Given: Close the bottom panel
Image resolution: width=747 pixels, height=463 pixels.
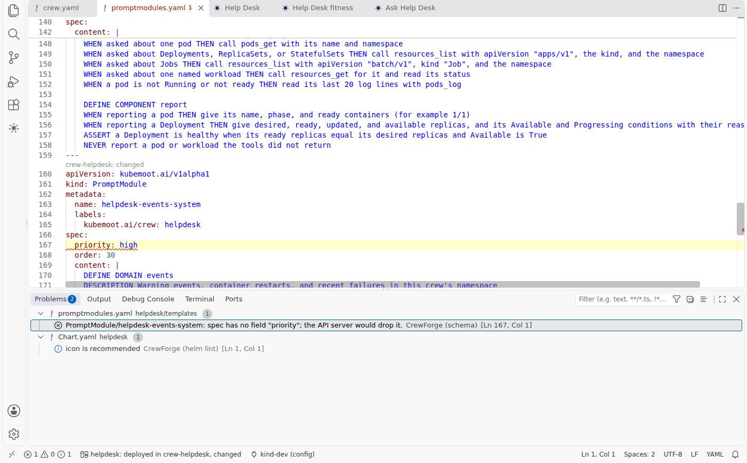Looking at the screenshot, I should tap(736, 299).
